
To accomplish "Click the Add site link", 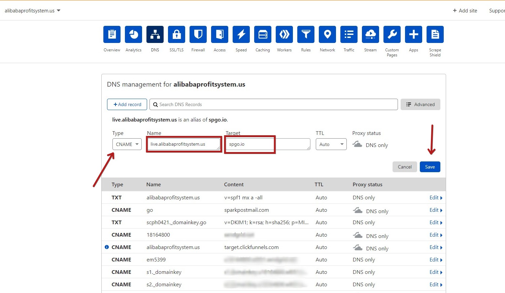I will 465,11.
